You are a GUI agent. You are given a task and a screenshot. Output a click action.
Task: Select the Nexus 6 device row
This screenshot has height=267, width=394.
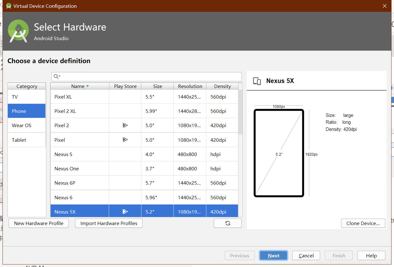144,197
